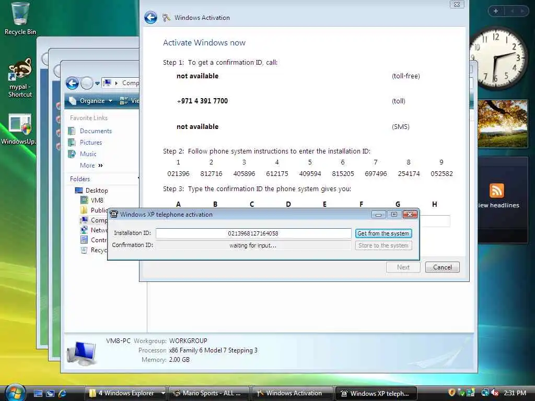
Task: Click the security shield tray icon
Action: 452,393
